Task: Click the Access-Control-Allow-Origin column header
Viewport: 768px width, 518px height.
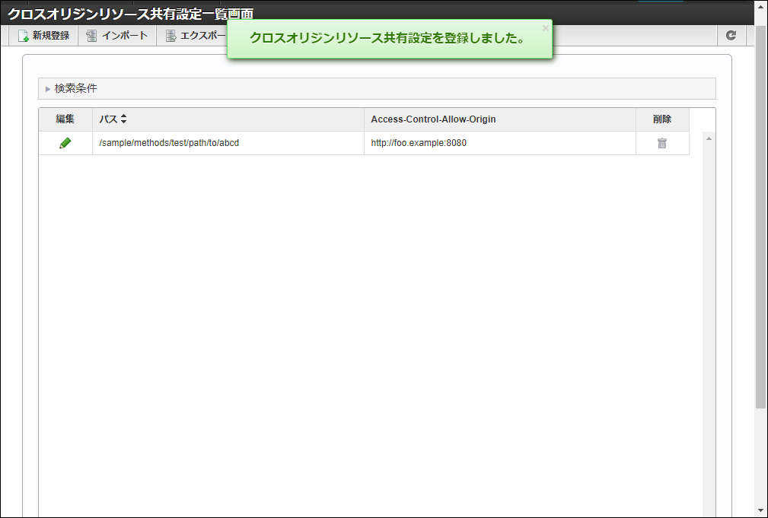Action: pyautogui.click(x=434, y=119)
